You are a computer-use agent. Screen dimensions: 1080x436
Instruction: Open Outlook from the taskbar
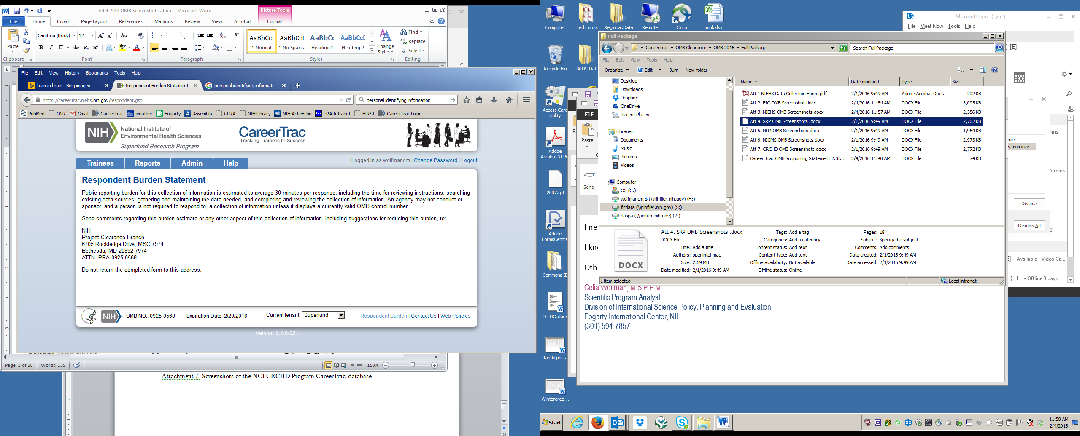(x=618, y=423)
